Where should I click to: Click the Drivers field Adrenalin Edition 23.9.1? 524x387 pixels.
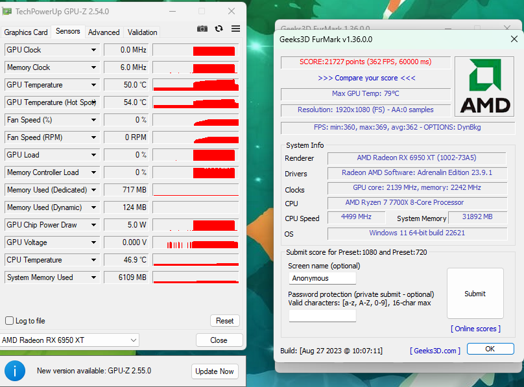pos(417,173)
